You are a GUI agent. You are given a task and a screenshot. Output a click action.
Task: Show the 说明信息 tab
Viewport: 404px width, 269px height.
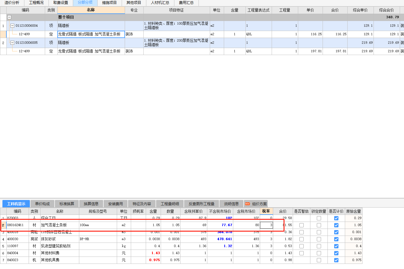[x=231, y=204]
